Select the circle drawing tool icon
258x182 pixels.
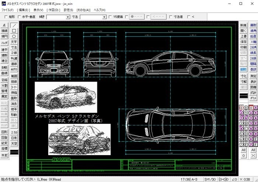coord(14,36)
